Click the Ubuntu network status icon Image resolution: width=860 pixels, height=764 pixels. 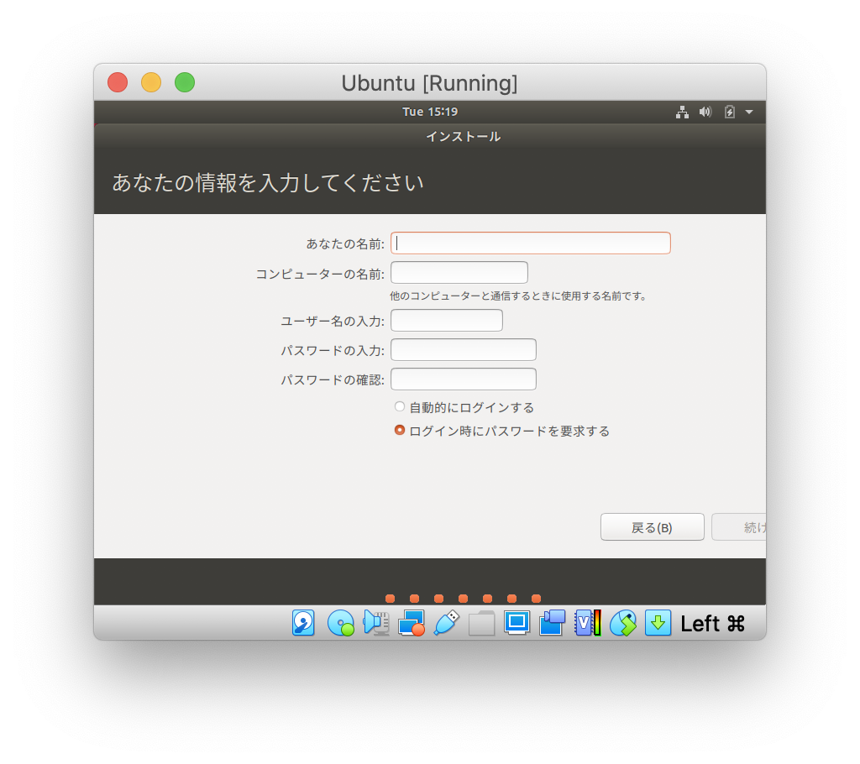[682, 112]
